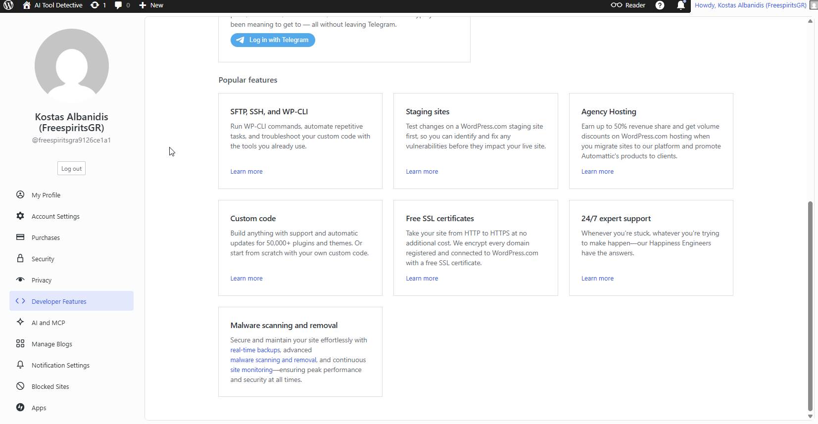This screenshot has height=424, width=818.
Task: Click the large profile avatar image
Action: (x=72, y=66)
